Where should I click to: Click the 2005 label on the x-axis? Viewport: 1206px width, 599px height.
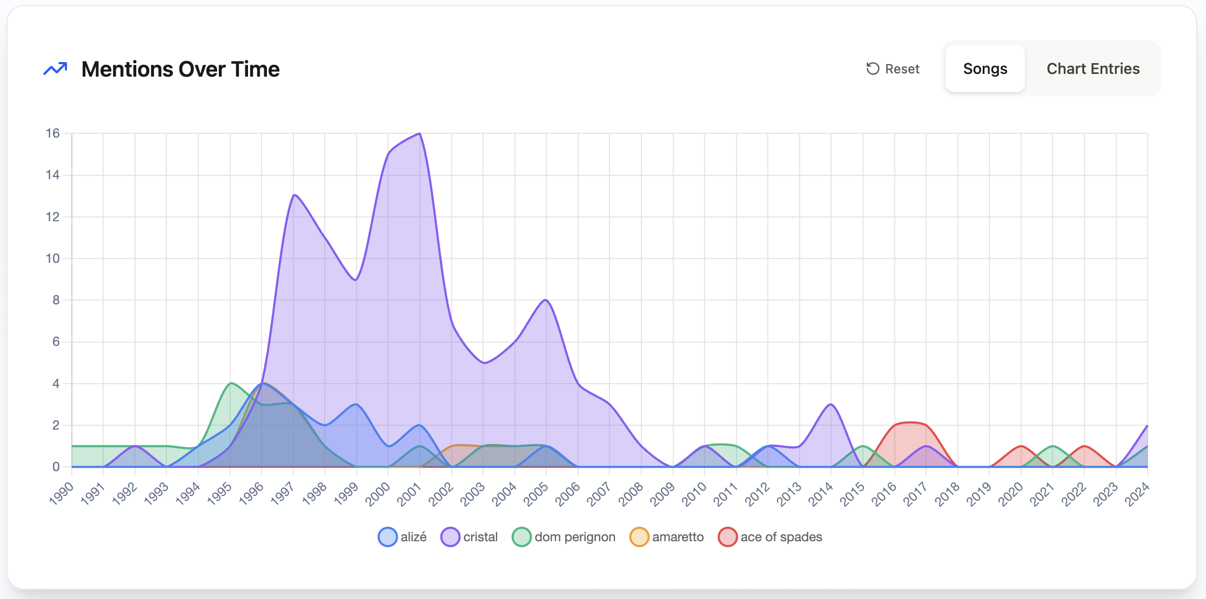pyautogui.click(x=536, y=494)
